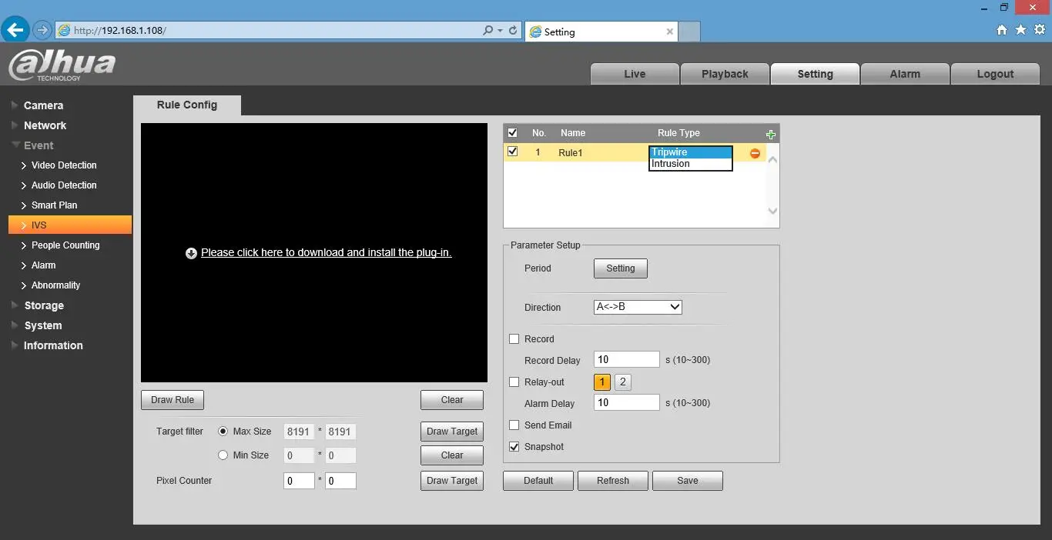Click Draw Target button for Pixel Counter
Viewport: 1052px width, 540px height.
click(452, 481)
